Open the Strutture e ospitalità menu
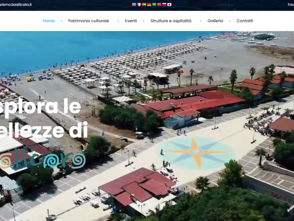 coord(171,21)
